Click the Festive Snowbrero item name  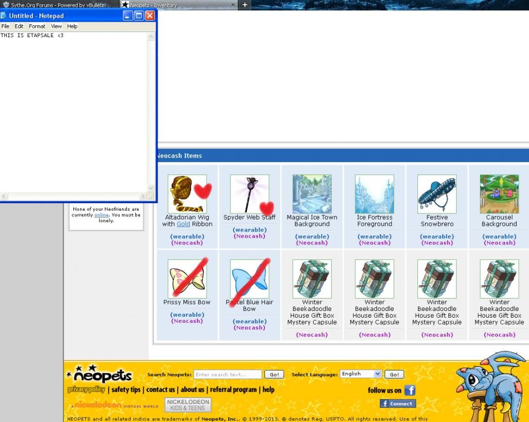(x=437, y=221)
